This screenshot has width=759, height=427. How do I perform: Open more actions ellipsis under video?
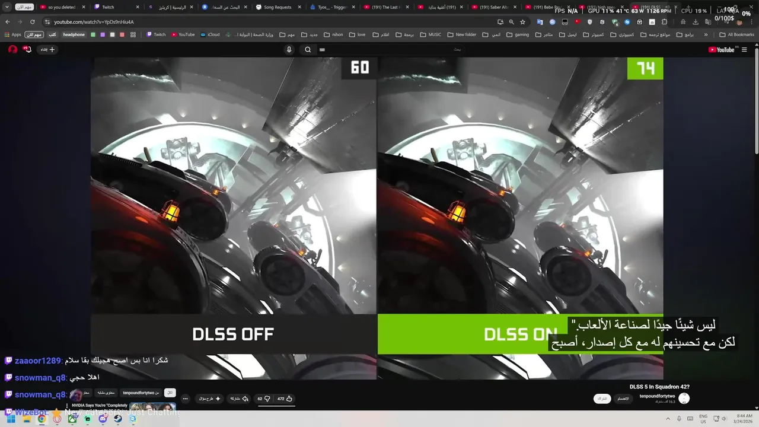[185, 399]
